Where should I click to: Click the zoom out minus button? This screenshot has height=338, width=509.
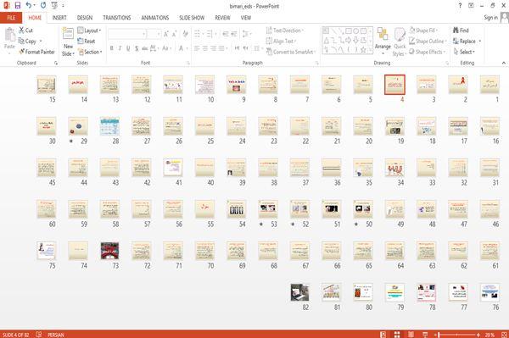(435, 335)
